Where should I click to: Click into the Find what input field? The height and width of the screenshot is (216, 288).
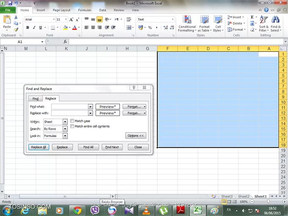point(70,107)
